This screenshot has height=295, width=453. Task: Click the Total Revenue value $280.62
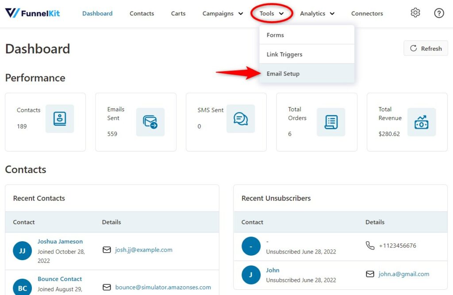389,134
